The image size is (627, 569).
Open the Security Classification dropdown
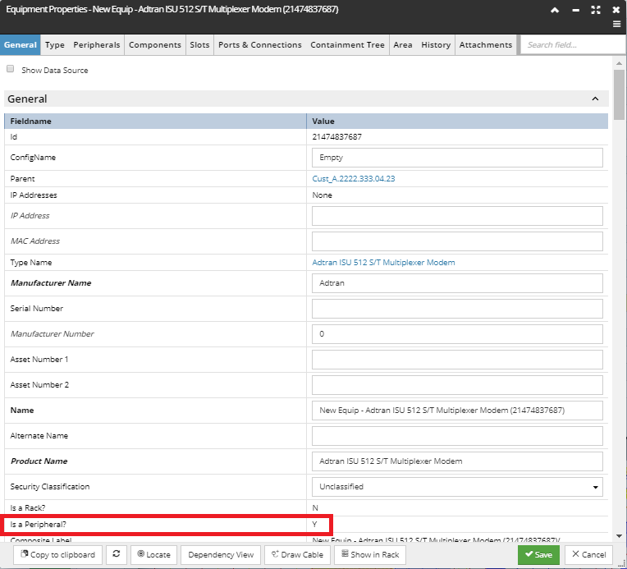457,487
